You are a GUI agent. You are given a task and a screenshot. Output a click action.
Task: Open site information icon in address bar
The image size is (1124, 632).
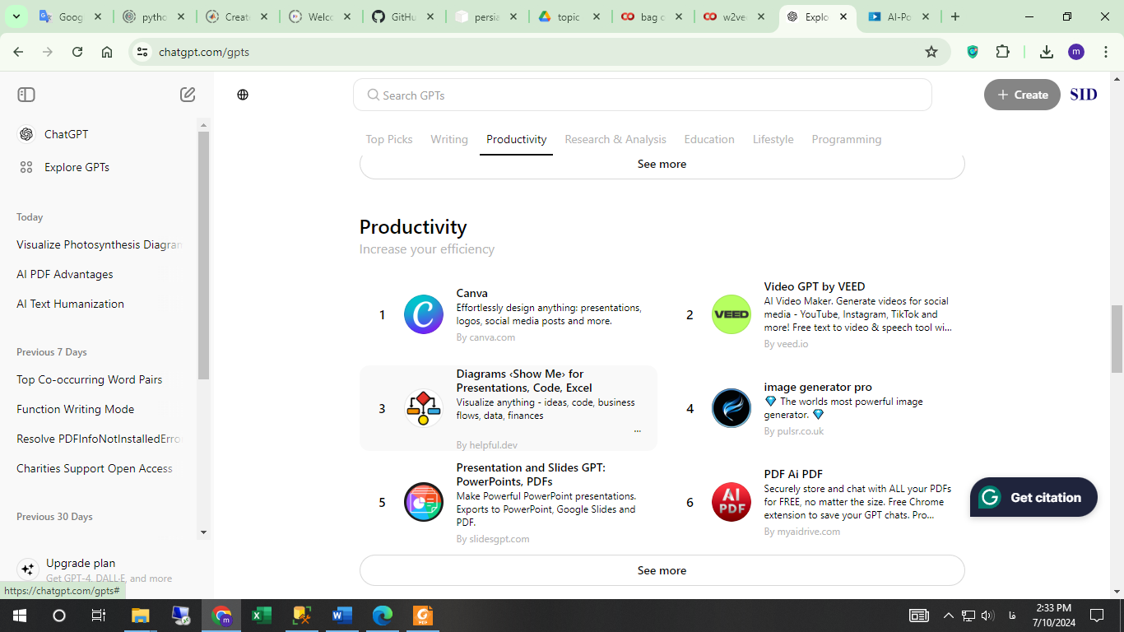point(142,52)
